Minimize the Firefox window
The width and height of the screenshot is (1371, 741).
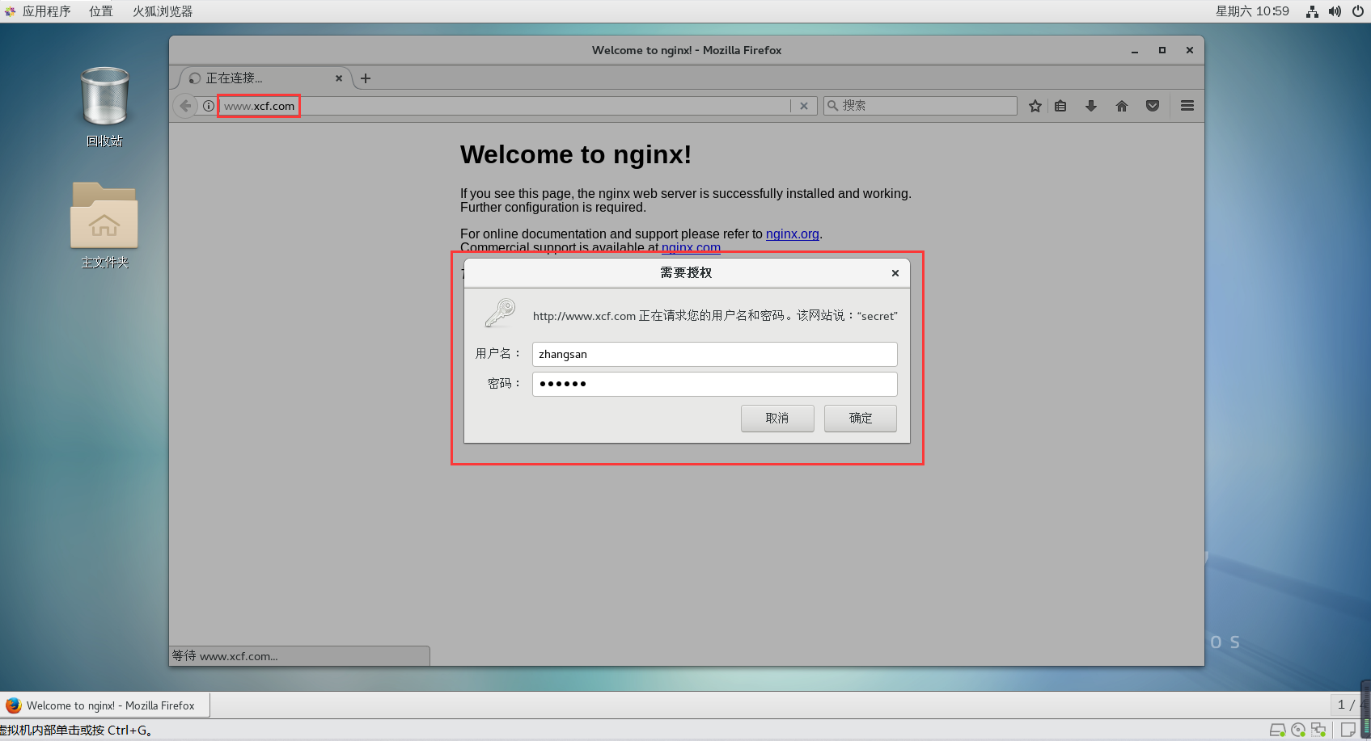point(1135,50)
